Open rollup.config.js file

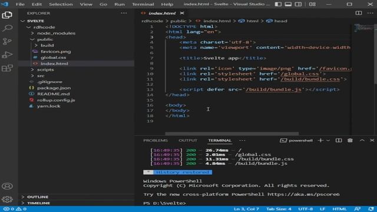[x=56, y=100]
